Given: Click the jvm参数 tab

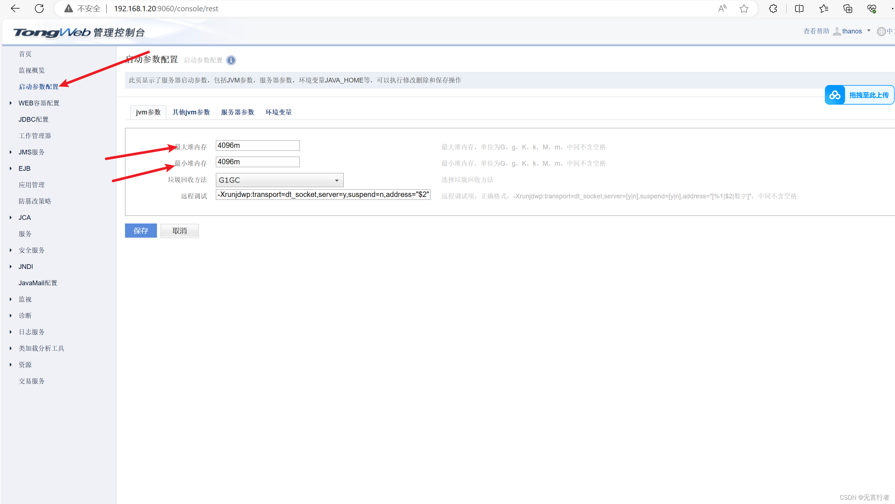Looking at the screenshot, I should (x=148, y=112).
